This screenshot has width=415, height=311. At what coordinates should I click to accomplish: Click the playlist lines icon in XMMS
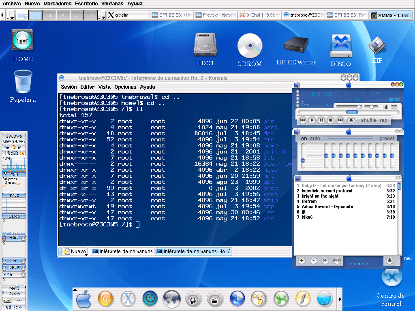(x=394, y=106)
